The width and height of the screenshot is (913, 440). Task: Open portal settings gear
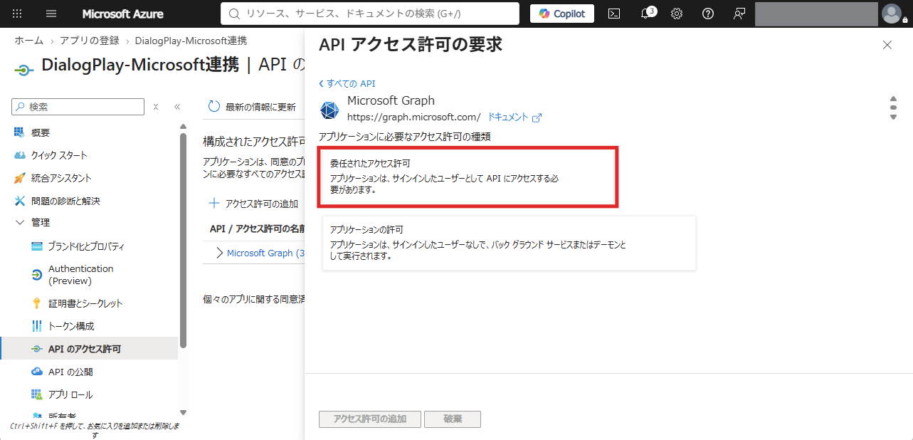[677, 14]
